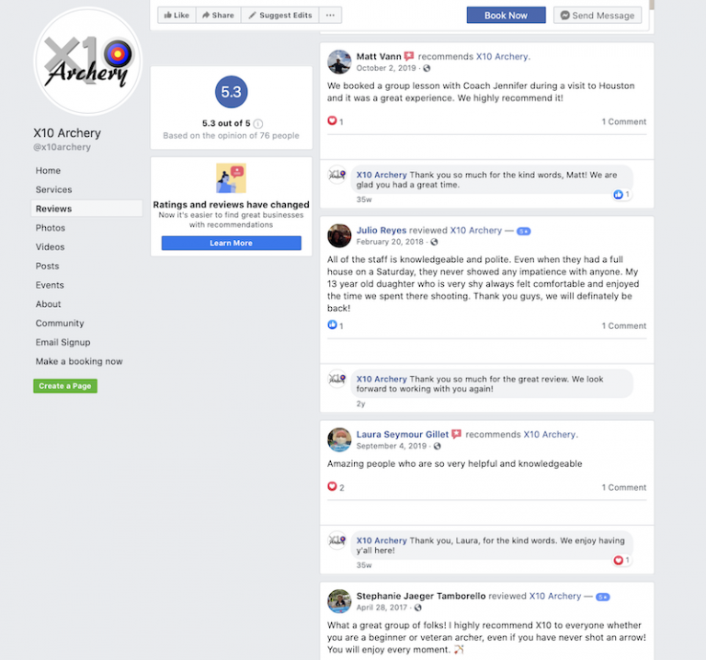Open Matt Vann's profile picture
706x660 pixels.
click(339, 62)
